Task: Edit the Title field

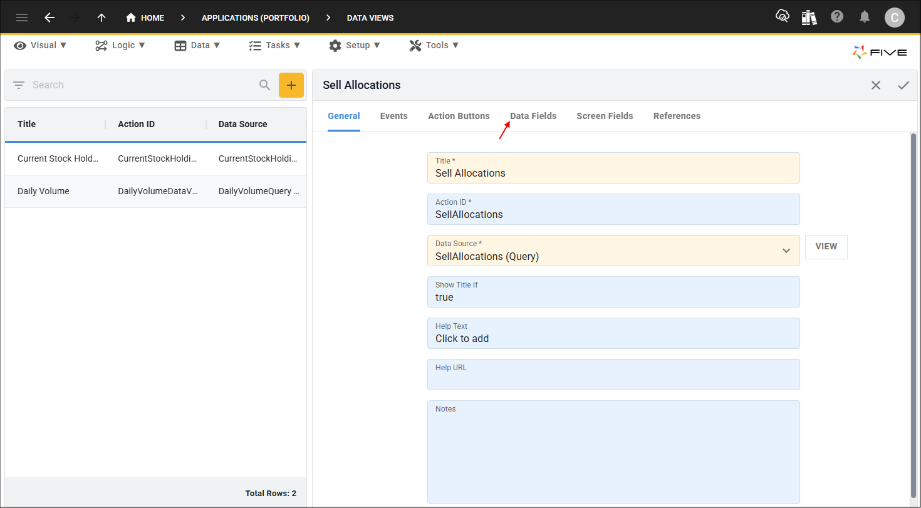Action: (613, 168)
